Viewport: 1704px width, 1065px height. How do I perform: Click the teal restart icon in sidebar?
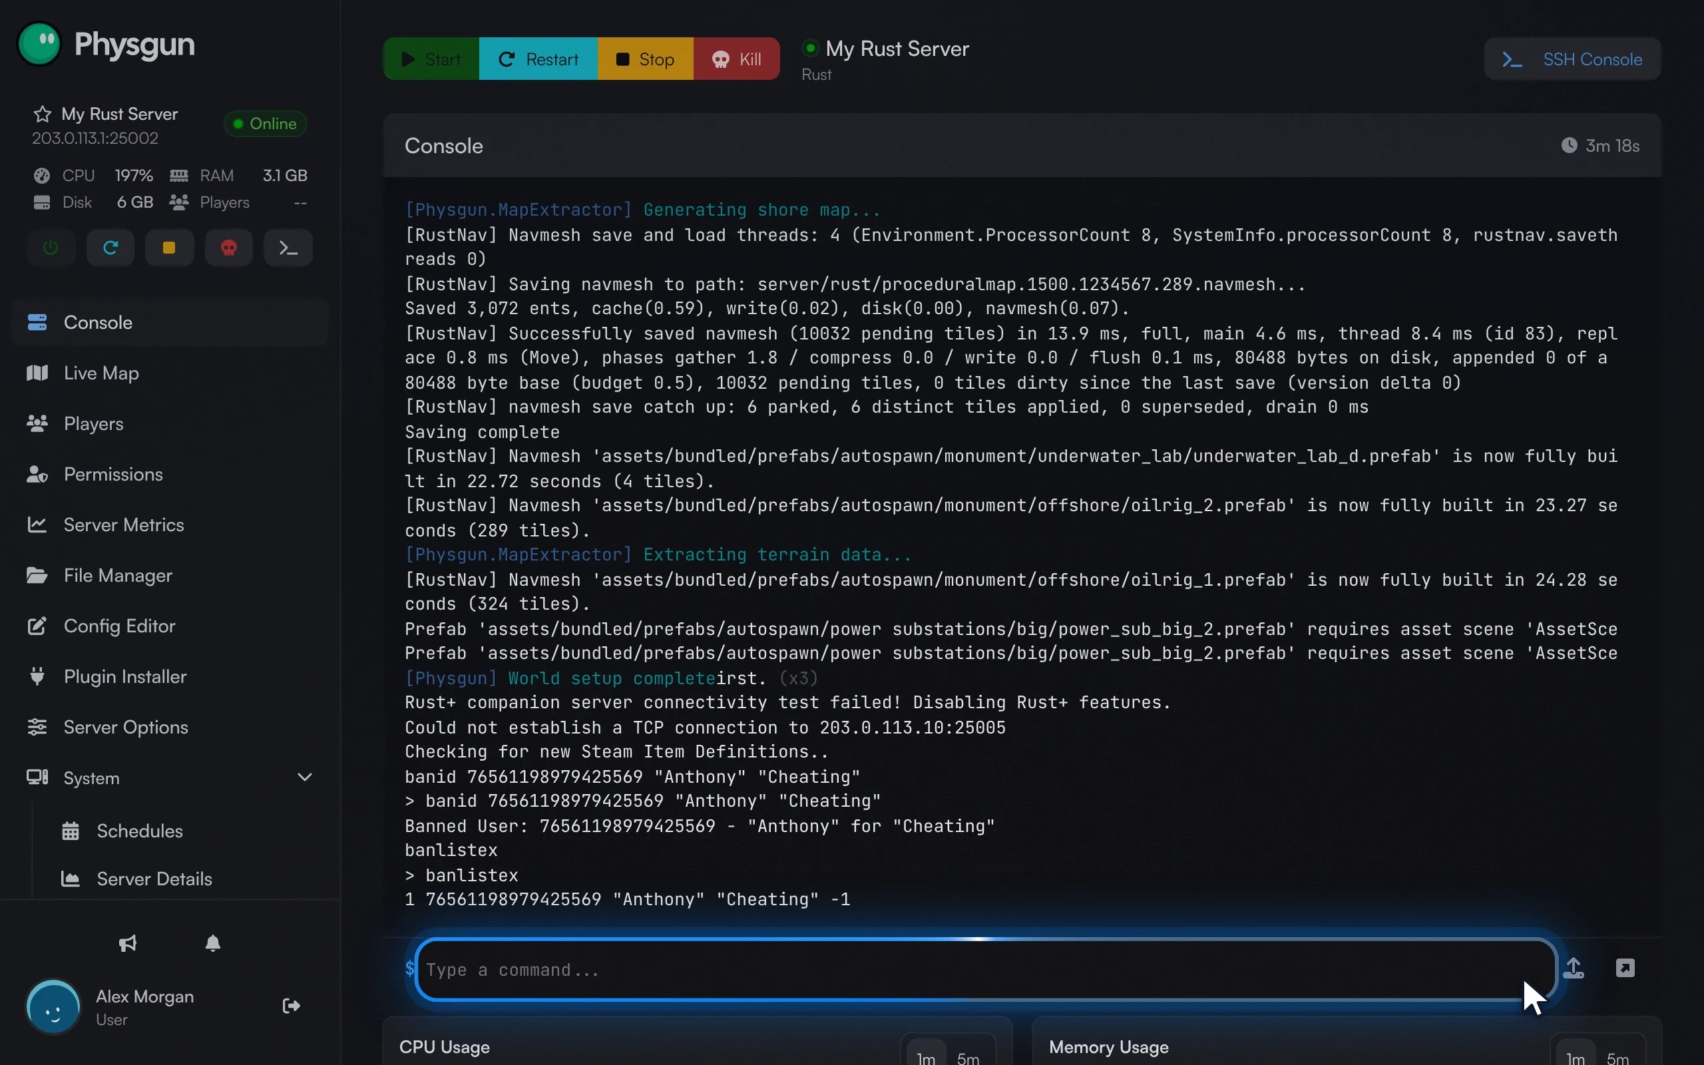coord(110,248)
